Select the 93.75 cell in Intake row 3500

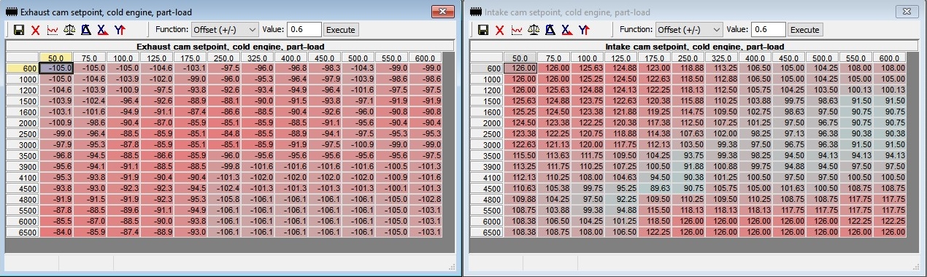coord(688,155)
